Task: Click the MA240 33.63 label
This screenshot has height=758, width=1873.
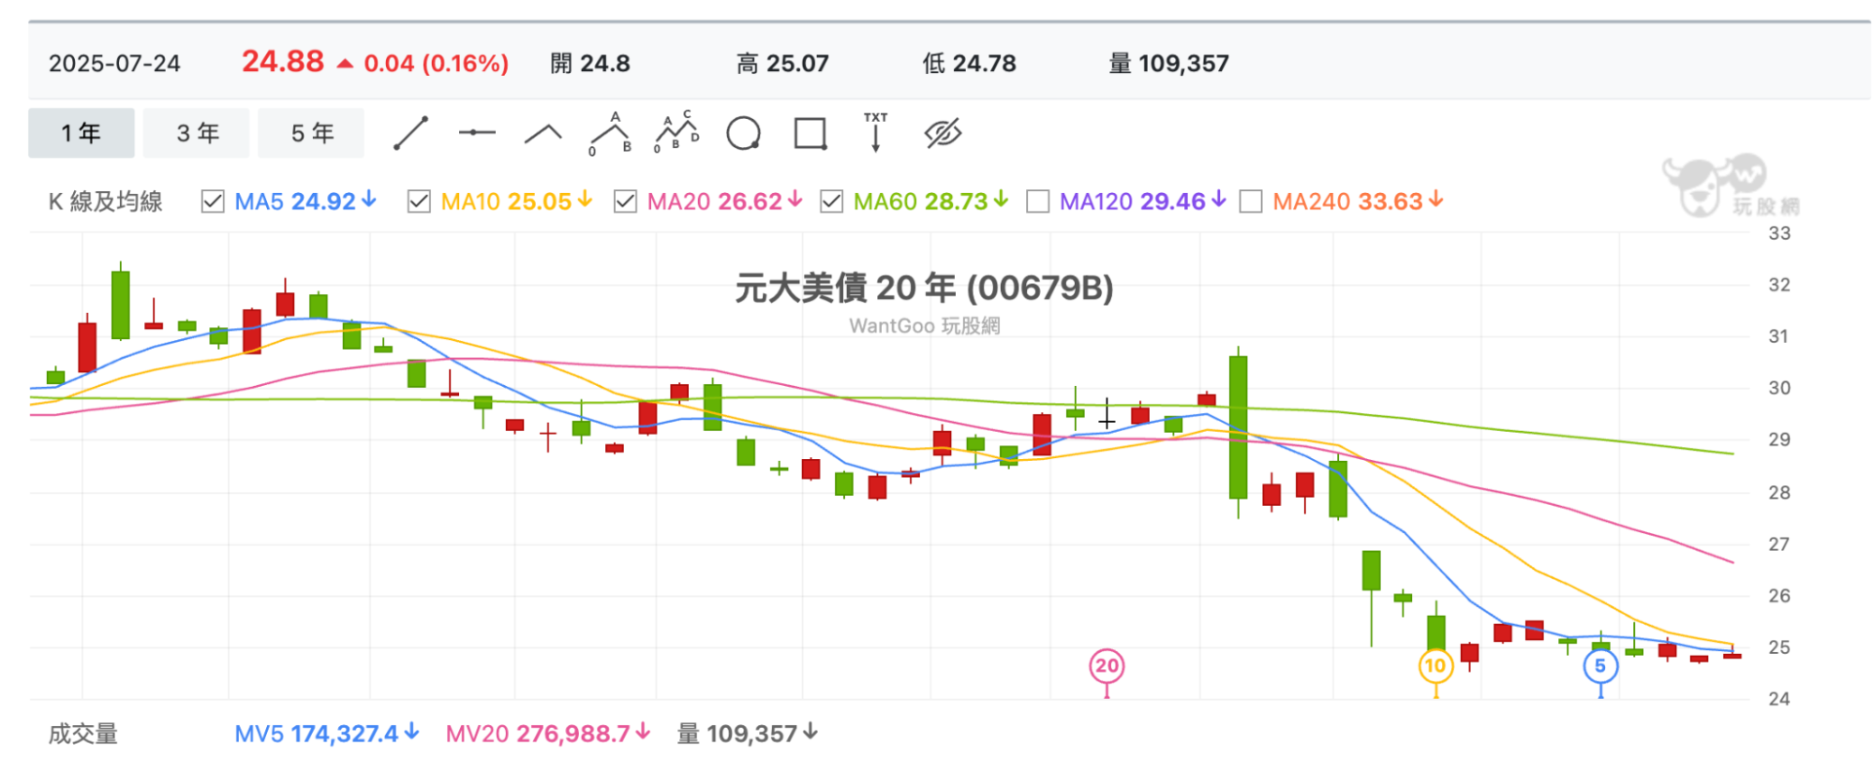Action: (x=1358, y=201)
